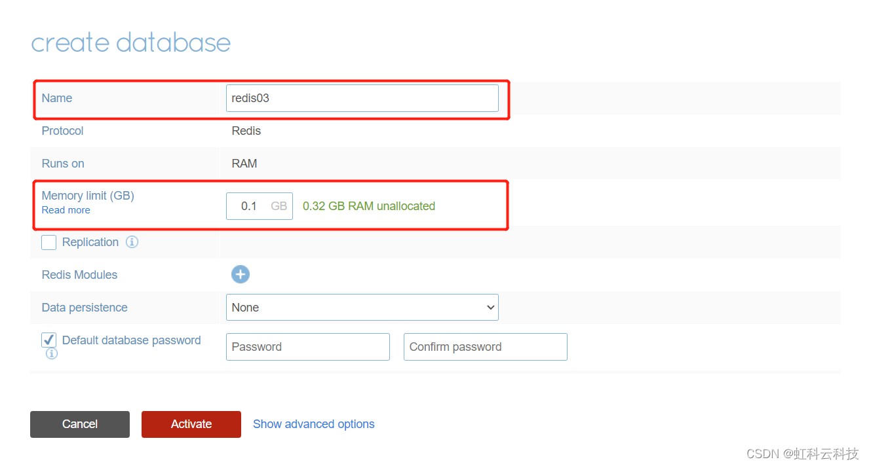Enable the Replication checkbox
This screenshot has width=869, height=466.
pyautogui.click(x=48, y=242)
